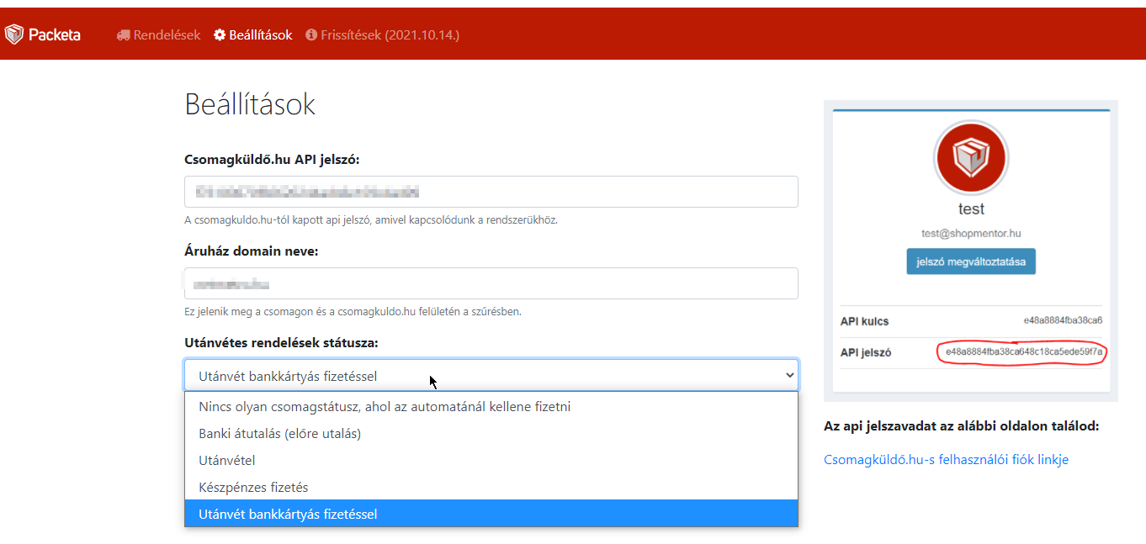Select the "Utánvétel" option

tap(491, 461)
